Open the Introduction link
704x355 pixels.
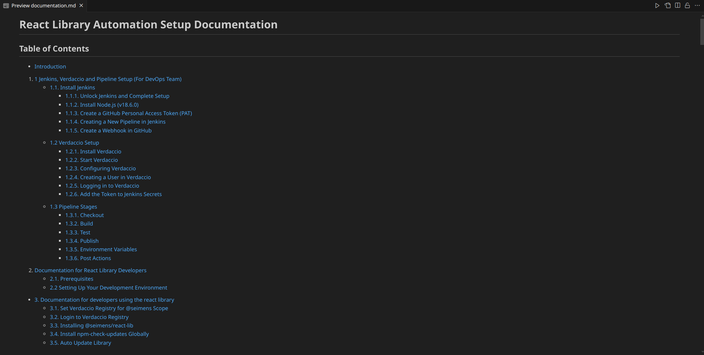pos(50,67)
